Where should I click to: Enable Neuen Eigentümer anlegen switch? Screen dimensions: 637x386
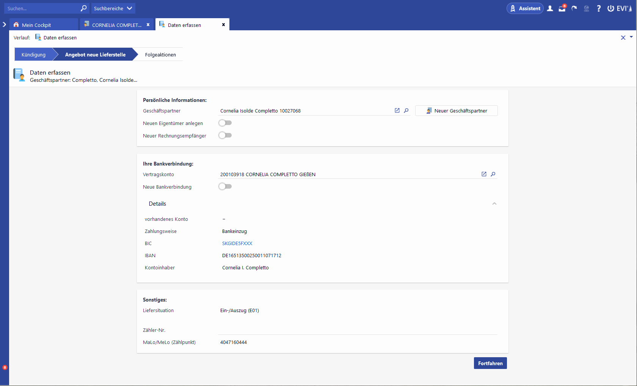[225, 123]
